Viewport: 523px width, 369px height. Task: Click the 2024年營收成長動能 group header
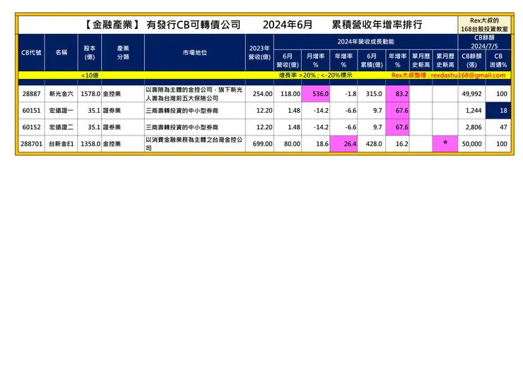(365, 42)
